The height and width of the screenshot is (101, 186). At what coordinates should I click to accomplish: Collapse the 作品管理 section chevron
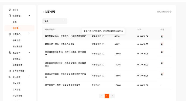point(29,16)
